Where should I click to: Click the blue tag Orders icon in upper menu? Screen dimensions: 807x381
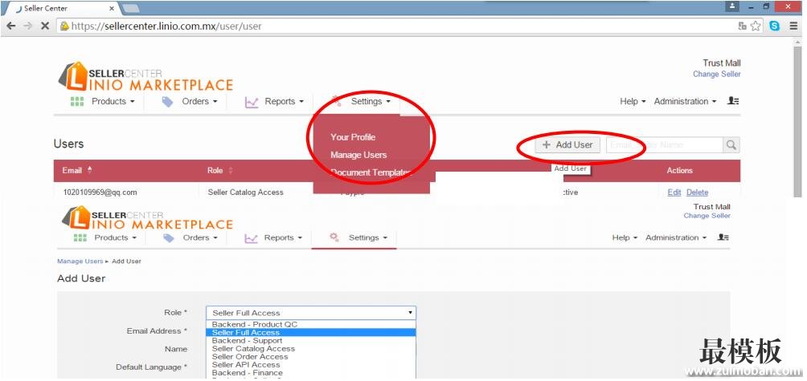coord(167,102)
